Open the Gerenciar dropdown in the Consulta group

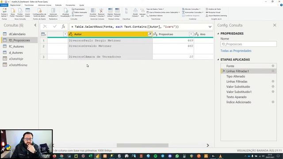(78, 16)
